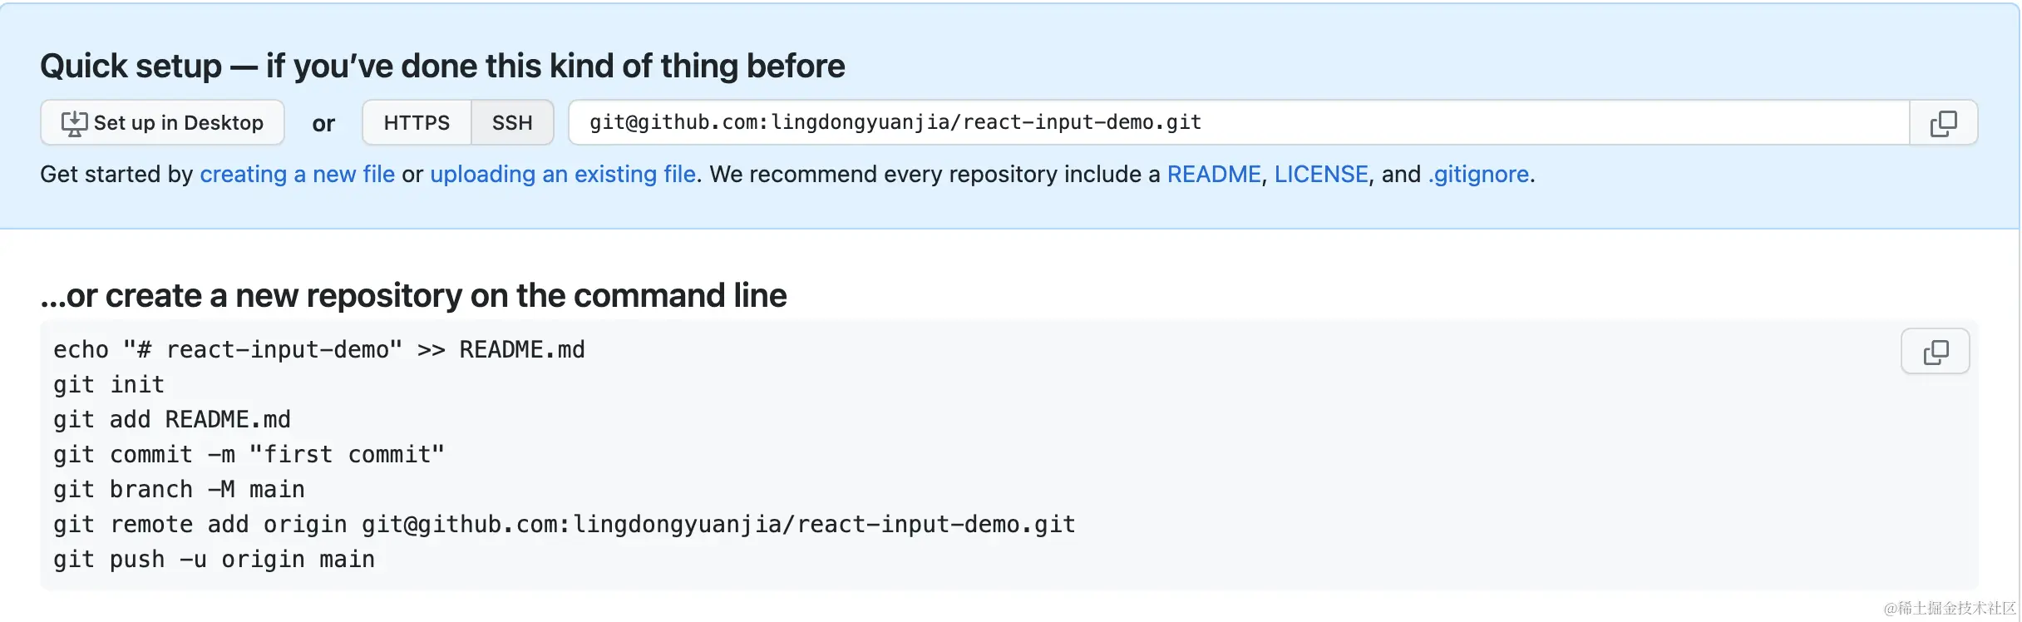Click the 'Quick setup' heading
This screenshot has height=622, width=2022.
click(x=442, y=66)
